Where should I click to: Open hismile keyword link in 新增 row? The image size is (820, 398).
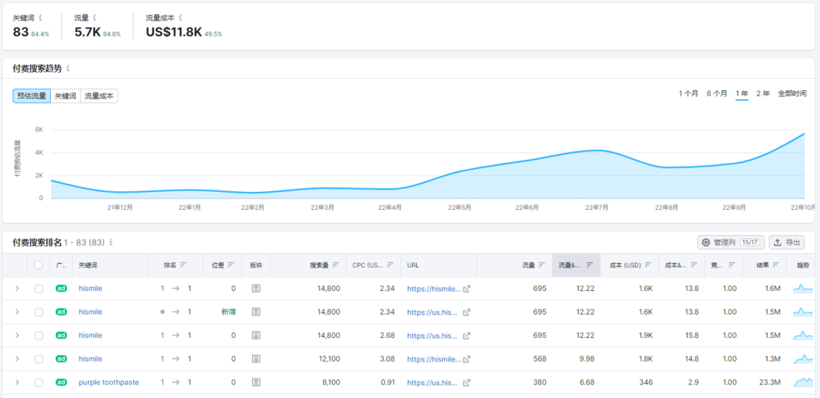click(90, 312)
